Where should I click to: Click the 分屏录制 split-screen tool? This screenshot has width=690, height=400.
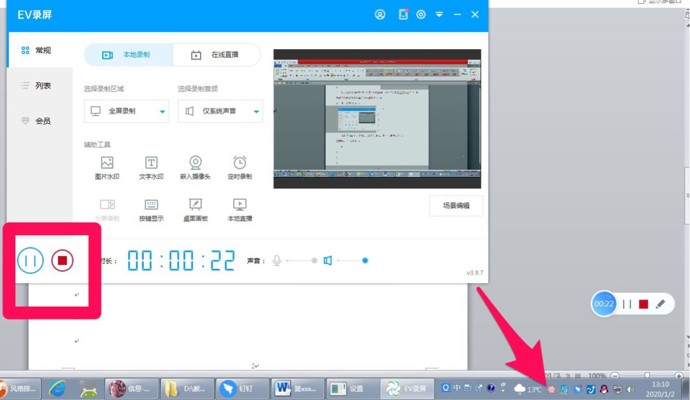pos(107,210)
